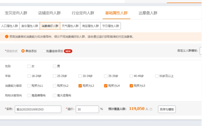This screenshot has height=126, width=202.
Task: Check the 40-49岁 age checkbox
Action: point(131,76)
